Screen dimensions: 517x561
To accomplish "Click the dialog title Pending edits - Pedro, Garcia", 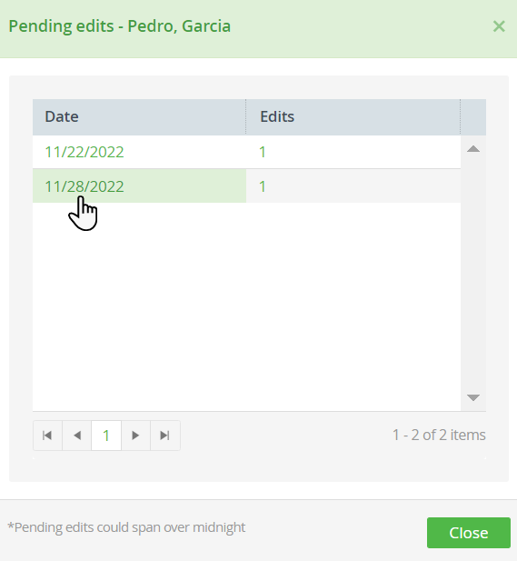I will (119, 26).
